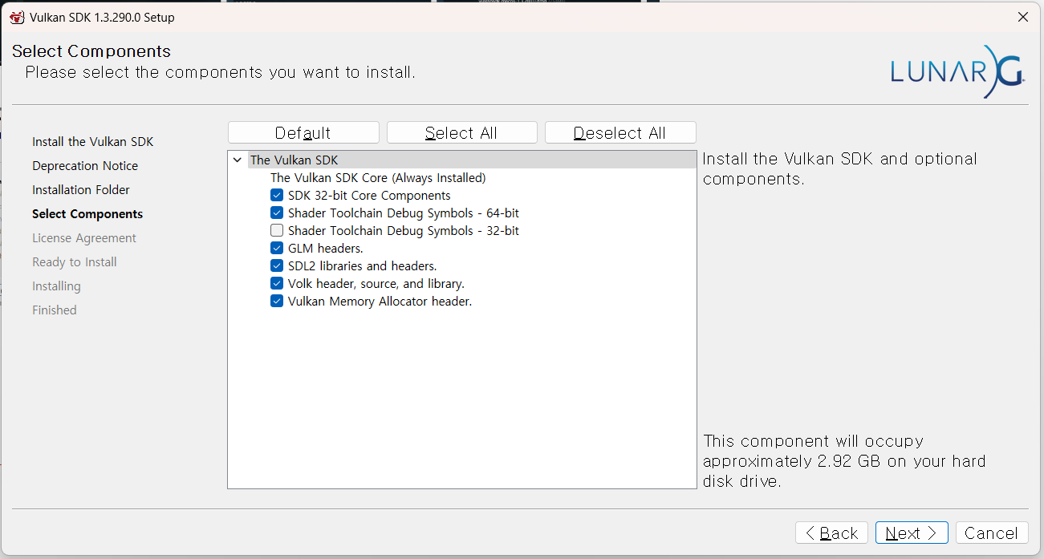Uncheck Shader Toolchain Debug Symbols - 64-bit

click(x=277, y=213)
